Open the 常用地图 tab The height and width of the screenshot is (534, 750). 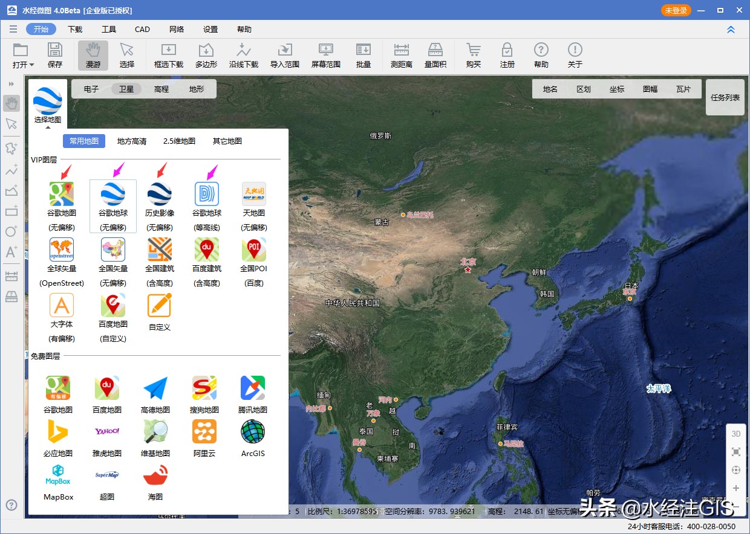point(84,141)
